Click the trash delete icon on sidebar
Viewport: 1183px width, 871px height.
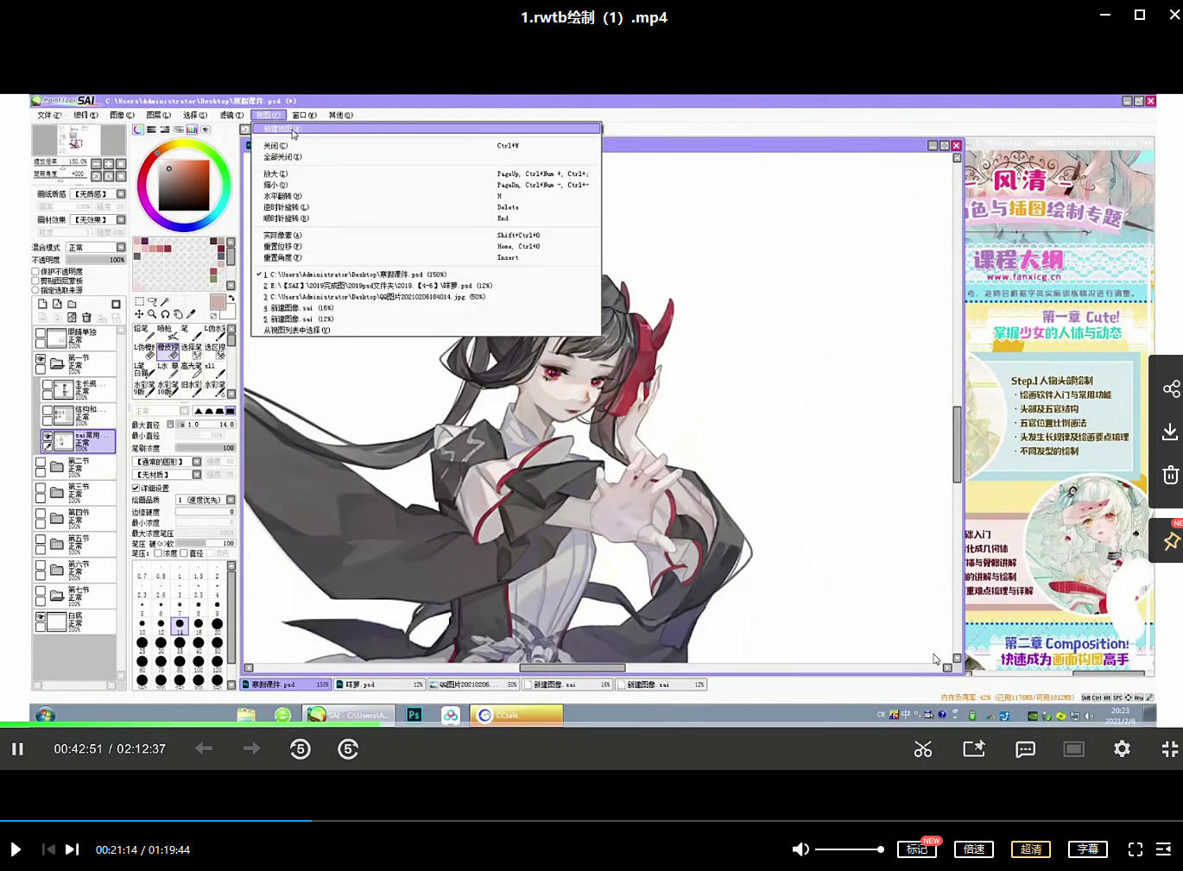(1170, 475)
